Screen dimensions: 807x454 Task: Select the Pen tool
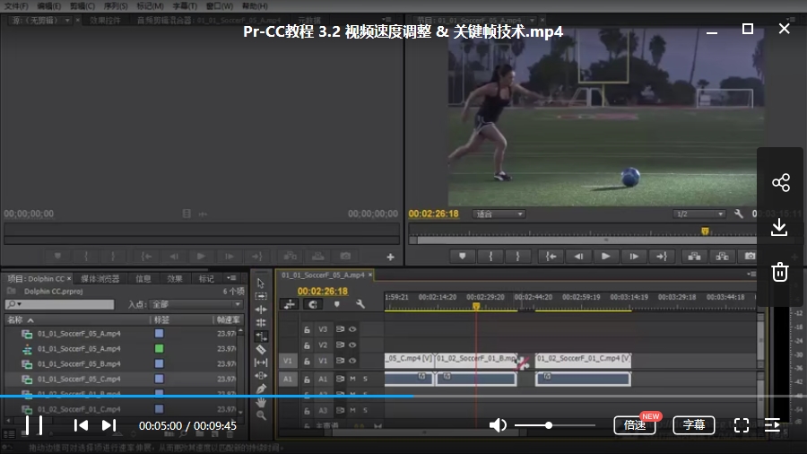[261, 389]
